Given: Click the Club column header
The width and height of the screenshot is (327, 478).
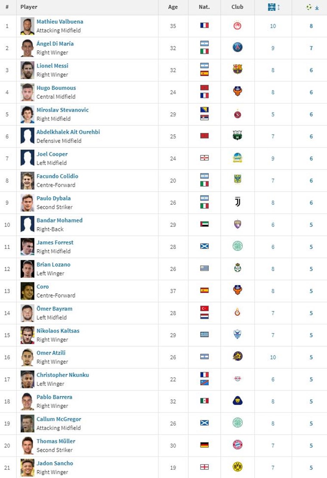Looking at the screenshot, I should (x=237, y=7).
